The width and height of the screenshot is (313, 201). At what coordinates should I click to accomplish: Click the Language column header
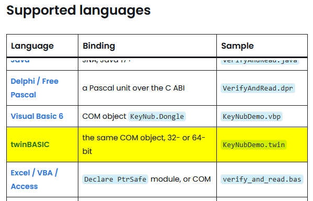[32, 46]
